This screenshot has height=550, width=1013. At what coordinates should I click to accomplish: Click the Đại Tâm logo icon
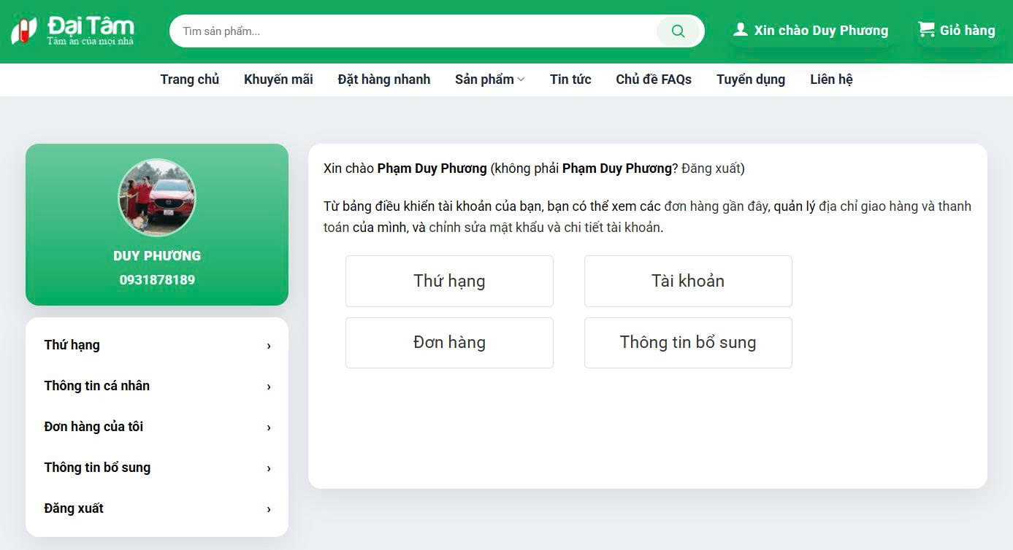click(23, 31)
